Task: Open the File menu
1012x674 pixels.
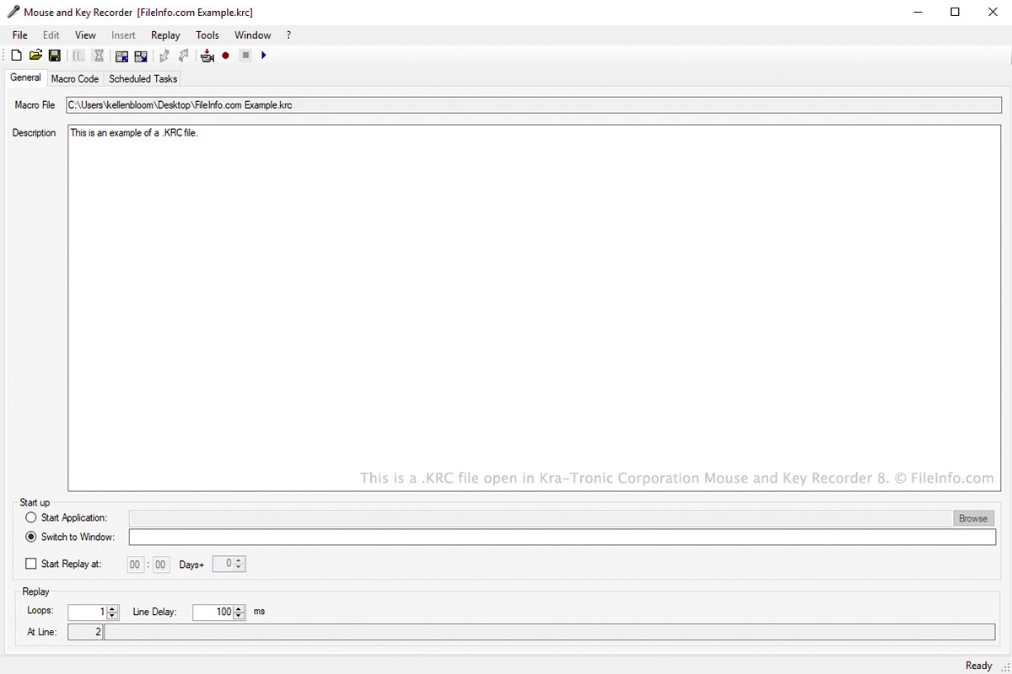Action: [20, 35]
